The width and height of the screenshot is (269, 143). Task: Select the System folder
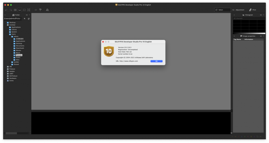click(14, 32)
